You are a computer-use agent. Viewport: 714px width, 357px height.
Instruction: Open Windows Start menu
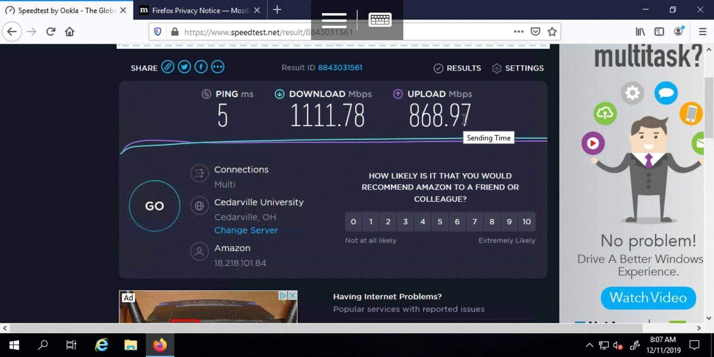click(x=14, y=345)
